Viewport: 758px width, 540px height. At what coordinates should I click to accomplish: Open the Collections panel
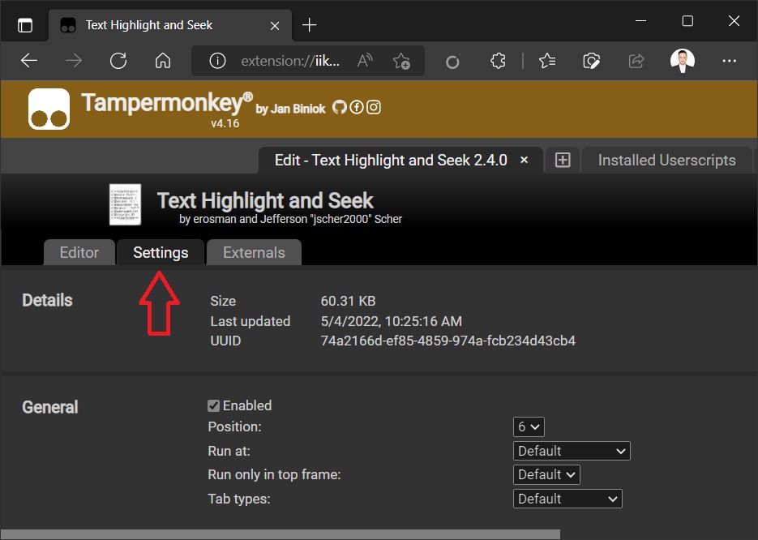tap(591, 61)
